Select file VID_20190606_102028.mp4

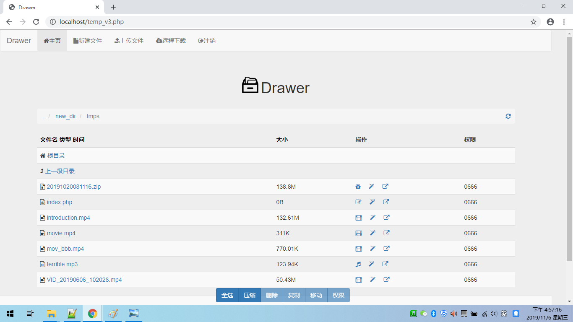(x=84, y=280)
